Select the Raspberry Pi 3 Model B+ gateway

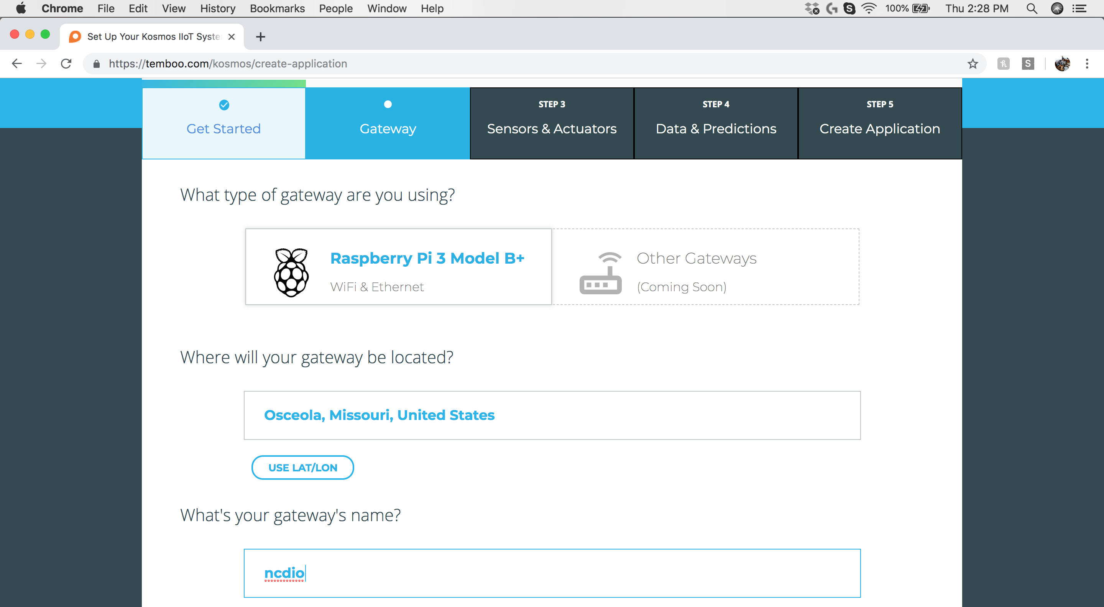point(398,267)
